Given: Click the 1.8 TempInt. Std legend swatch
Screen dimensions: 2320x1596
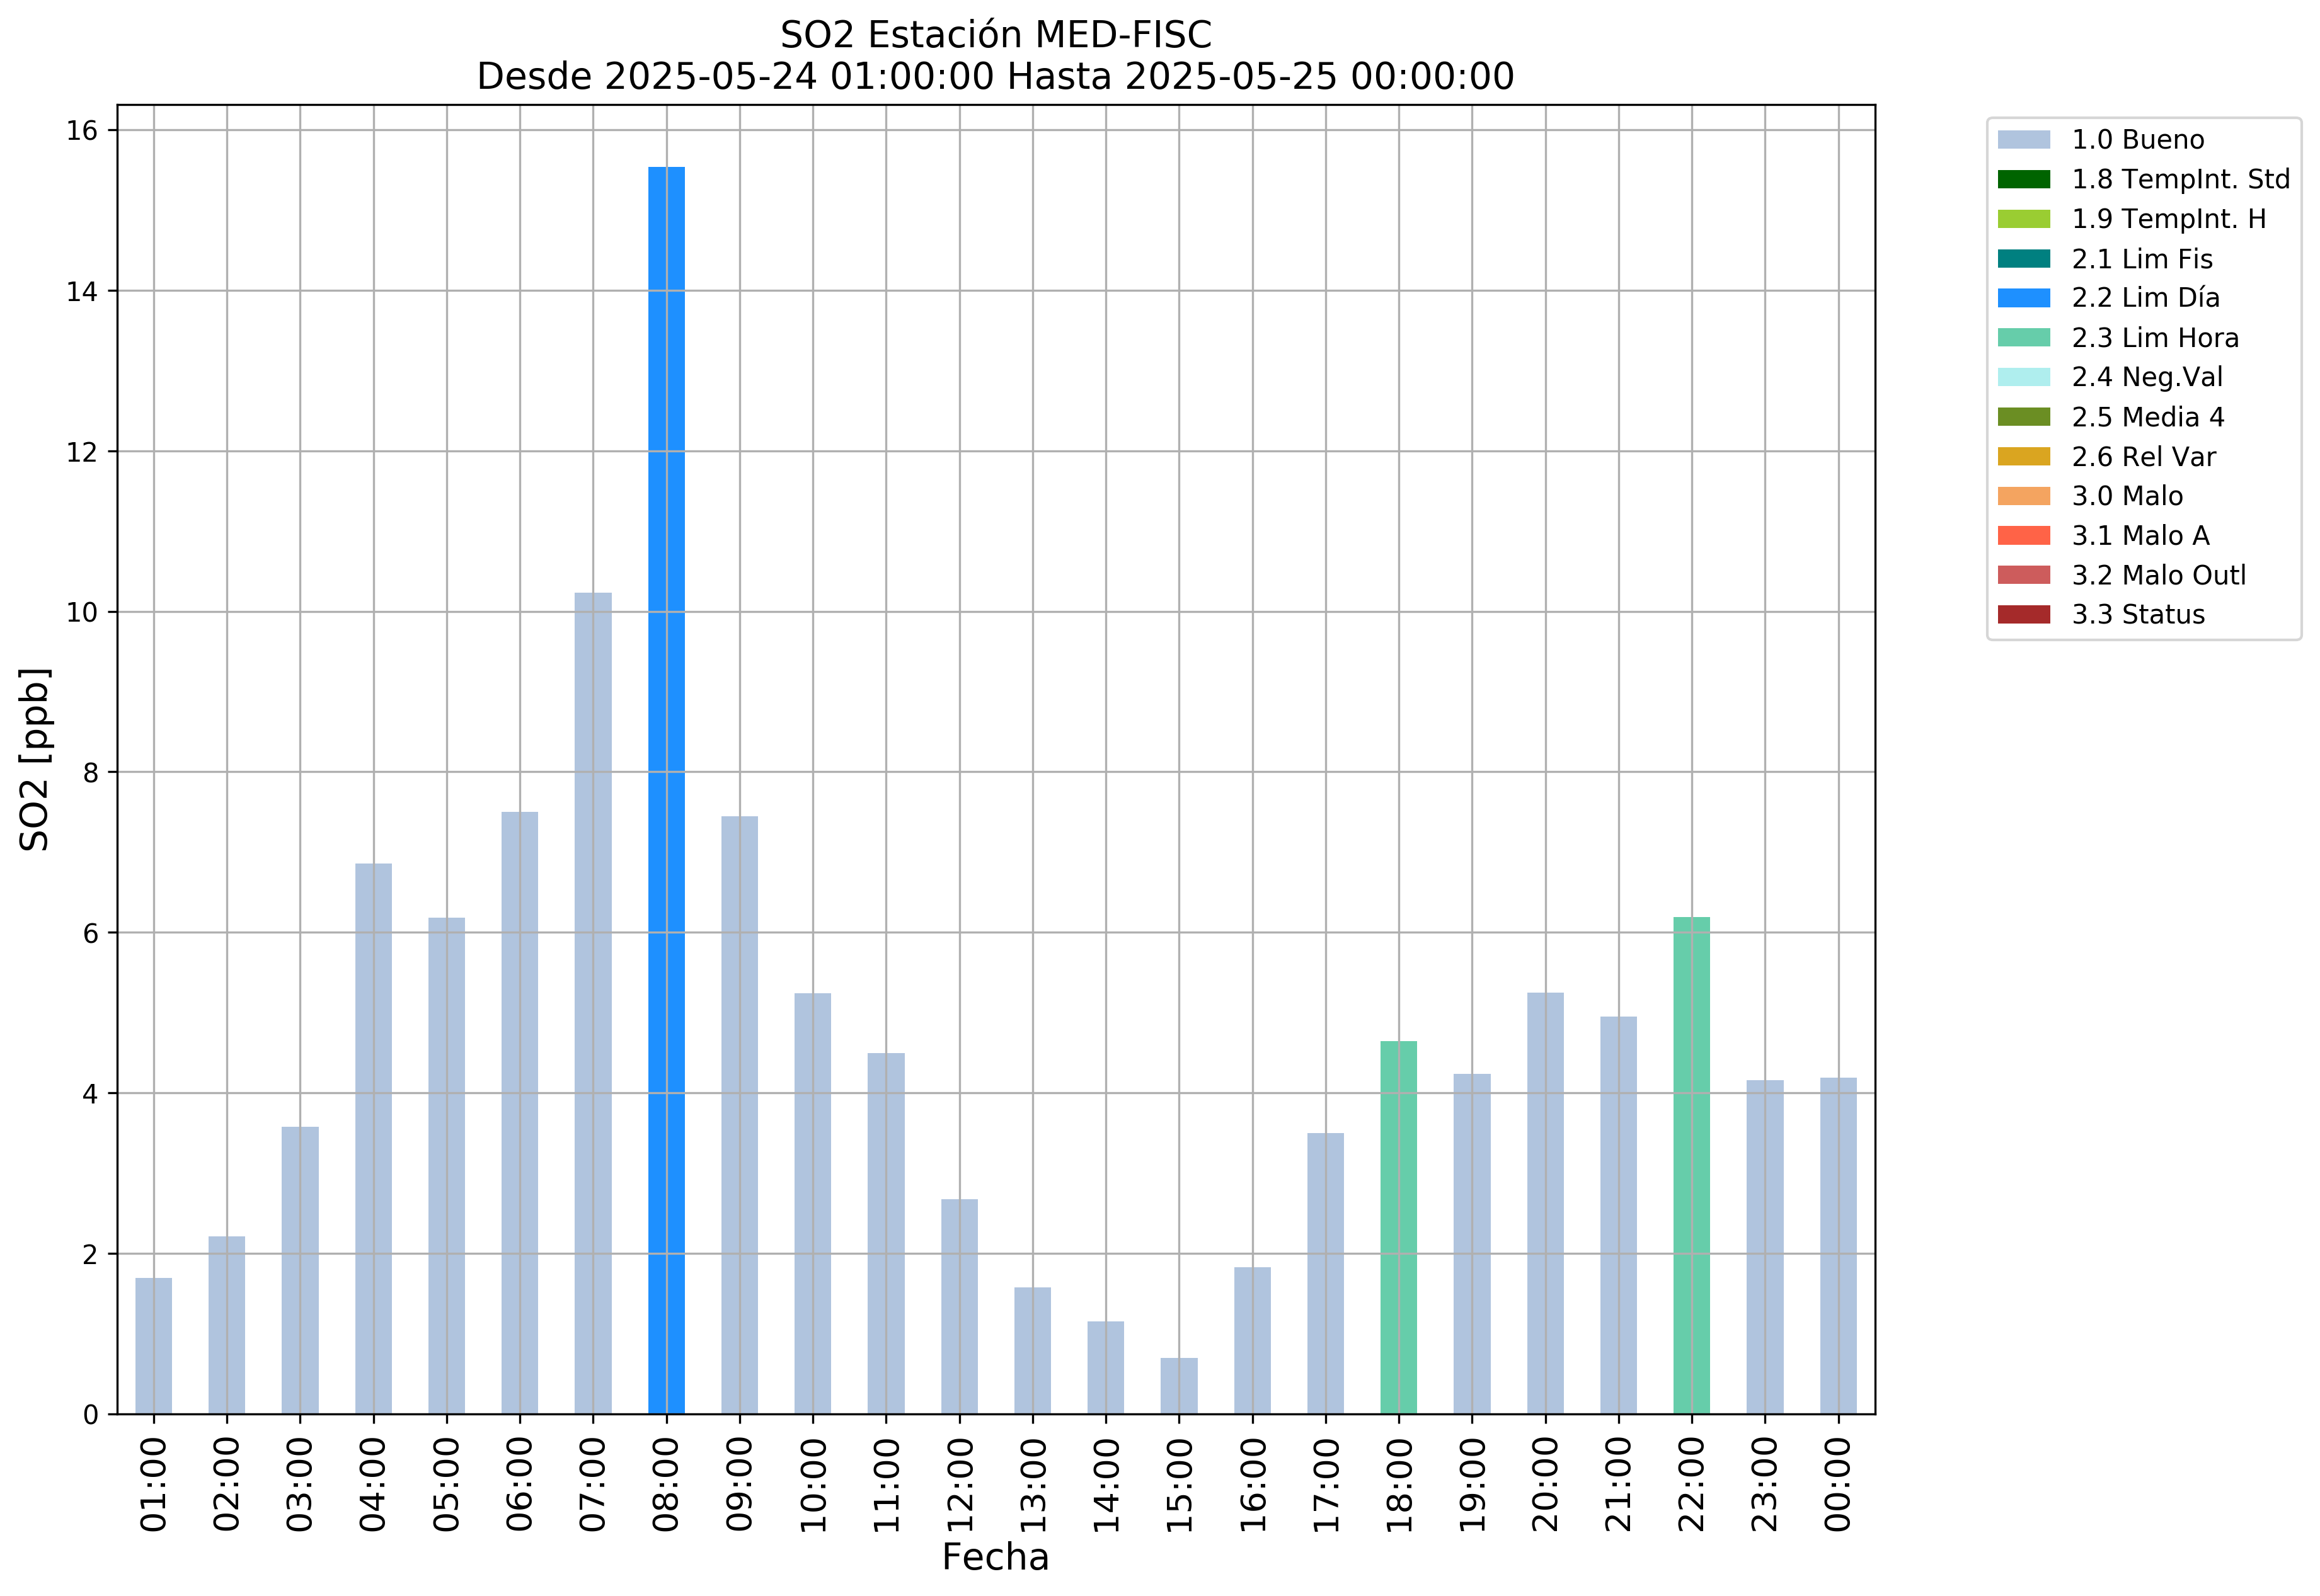Looking at the screenshot, I should click(2023, 179).
